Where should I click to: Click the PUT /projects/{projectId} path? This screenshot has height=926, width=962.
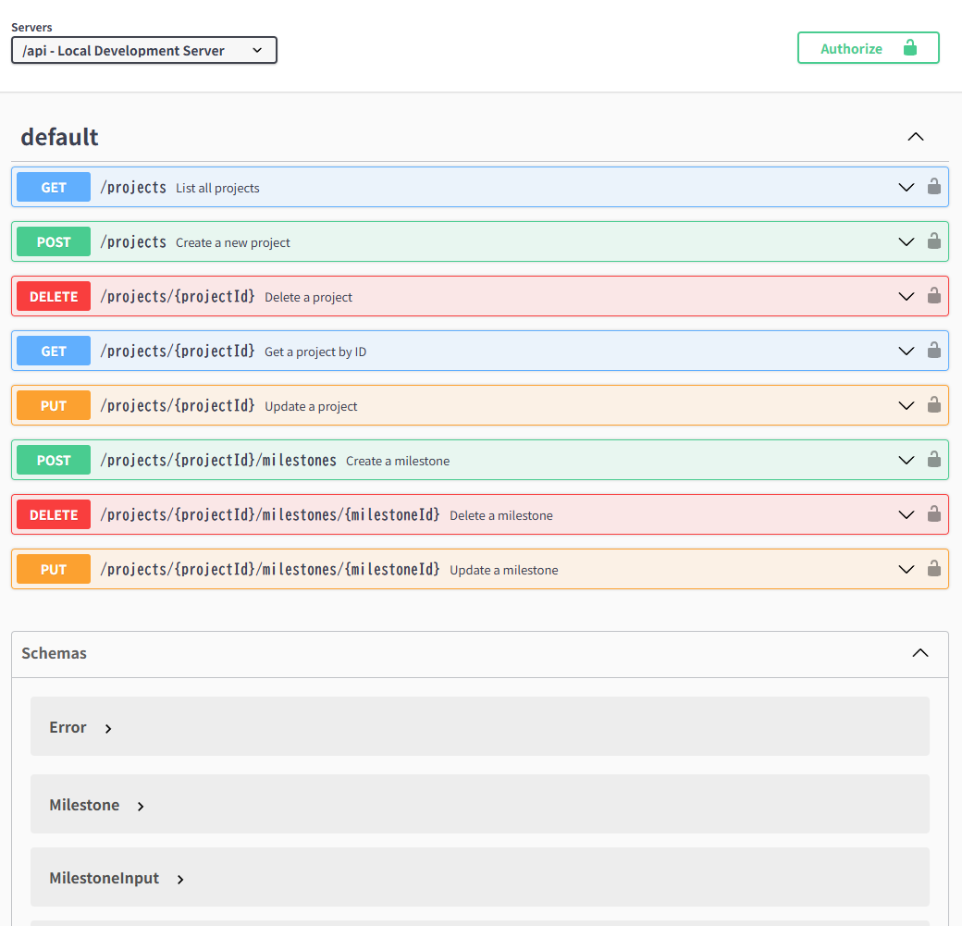178,405
